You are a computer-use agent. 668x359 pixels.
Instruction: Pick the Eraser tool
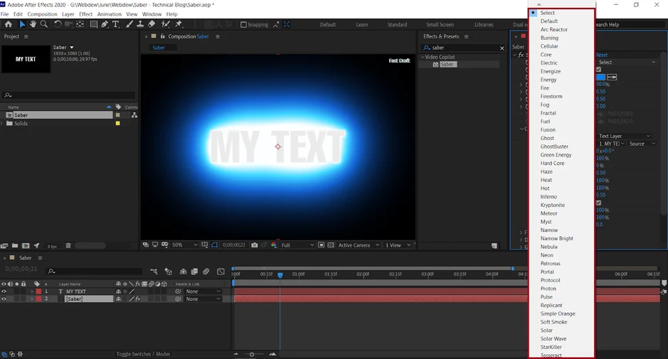(x=152, y=24)
